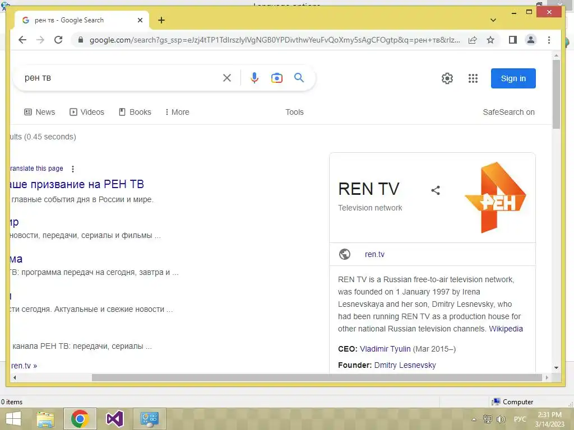Click the horizontal scrollbar left arrow
Viewport: 574px width, 430px height.
tap(15, 377)
